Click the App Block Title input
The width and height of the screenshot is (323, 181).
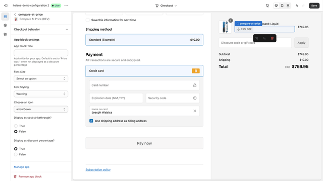click(41, 53)
